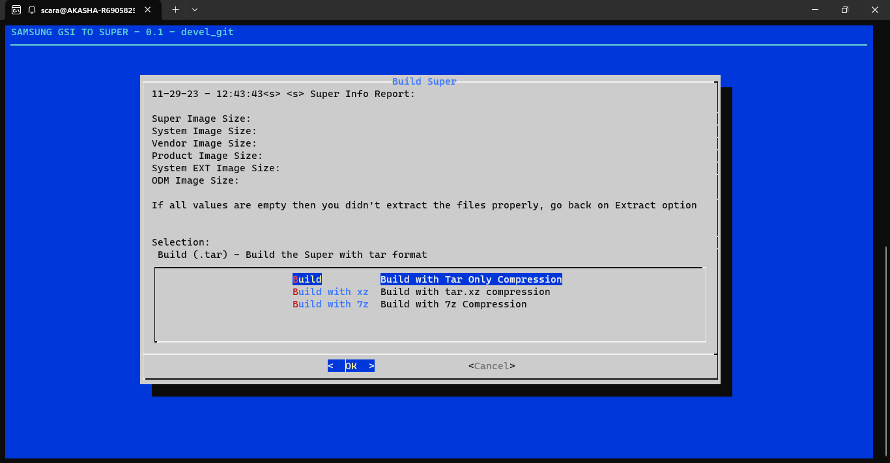Close the terminal window

pos(874,10)
